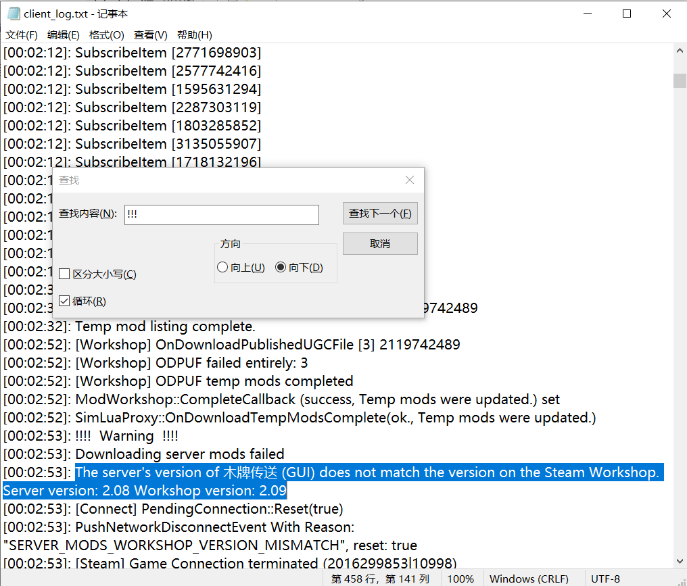
Task: Click the 查找内容 search text field
Action: (221, 214)
